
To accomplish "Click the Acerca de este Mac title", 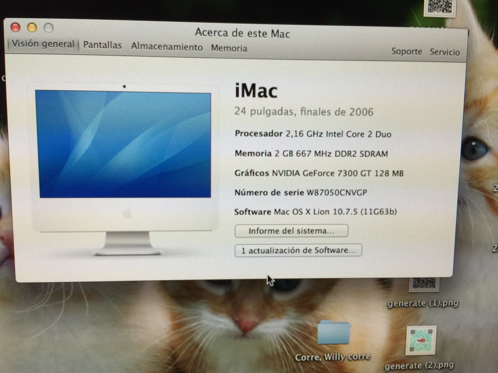I will coord(242,33).
